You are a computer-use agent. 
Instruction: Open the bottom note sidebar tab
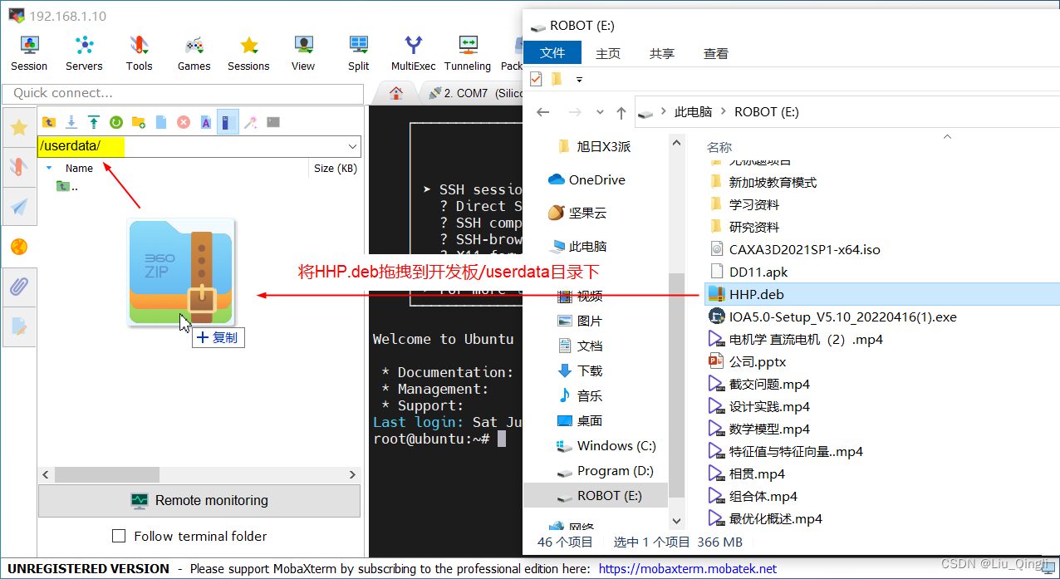[19, 326]
